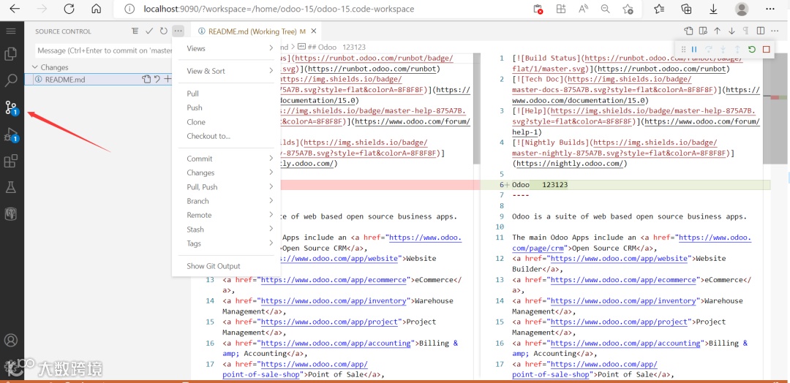
Task: Open odoo.com/app/inventory link in right pane
Action: click(625, 300)
